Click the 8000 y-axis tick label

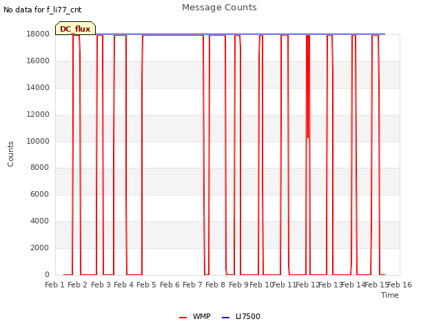(40, 167)
